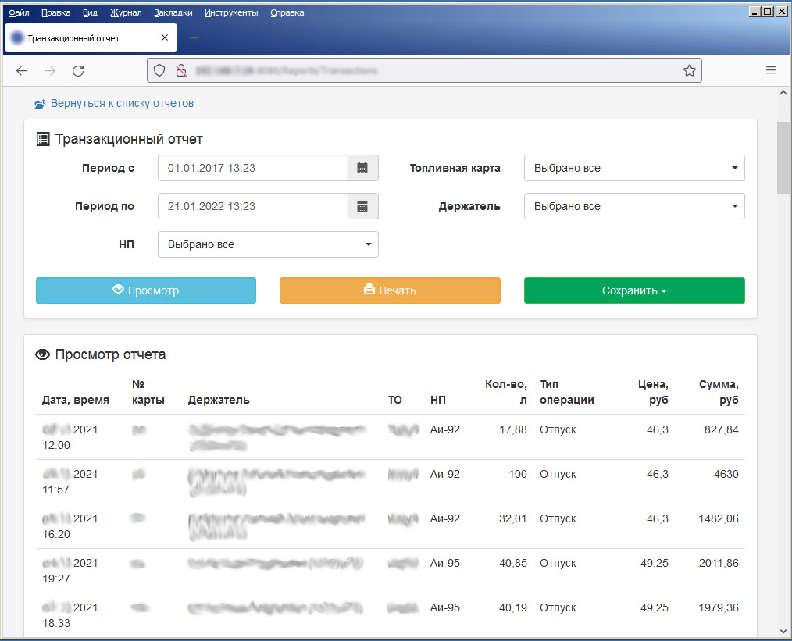The width and height of the screenshot is (792, 641).
Task: Open a new tab with the plus icon
Action: tap(194, 37)
